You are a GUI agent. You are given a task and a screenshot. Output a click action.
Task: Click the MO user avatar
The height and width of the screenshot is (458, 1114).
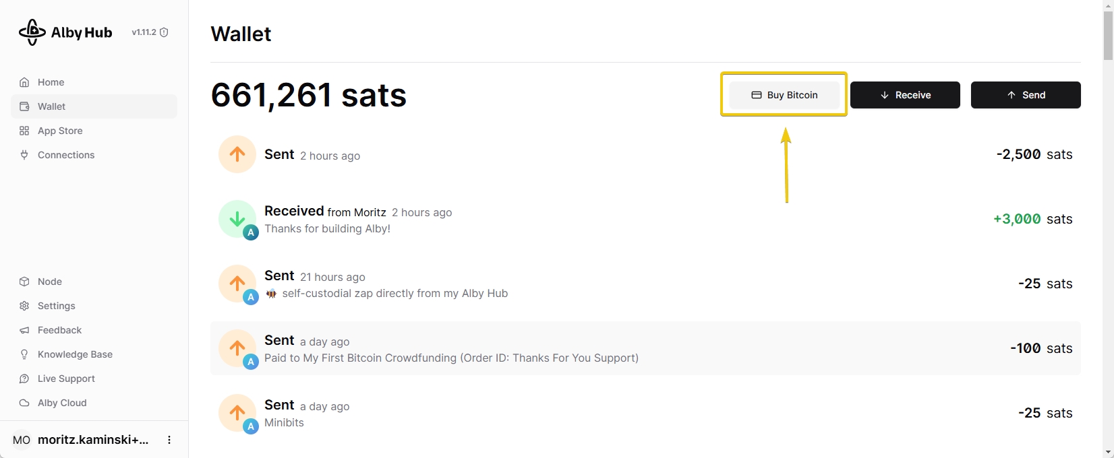(x=22, y=440)
